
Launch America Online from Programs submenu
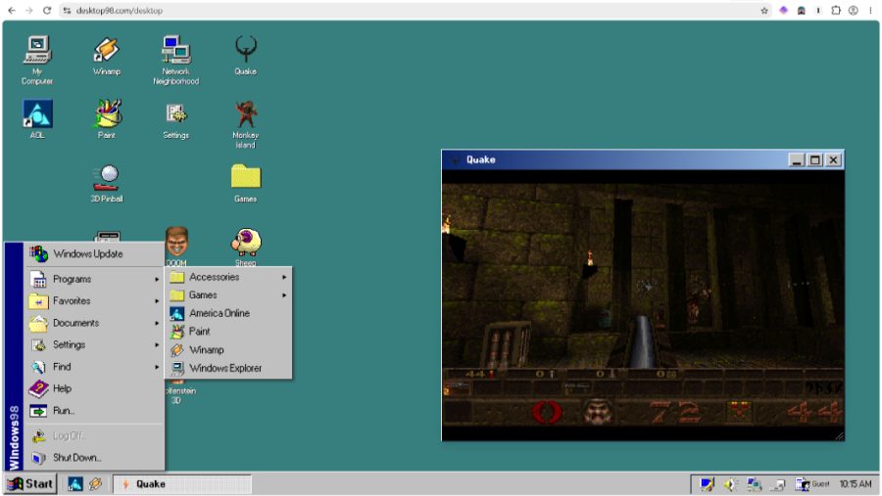[x=228, y=313]
